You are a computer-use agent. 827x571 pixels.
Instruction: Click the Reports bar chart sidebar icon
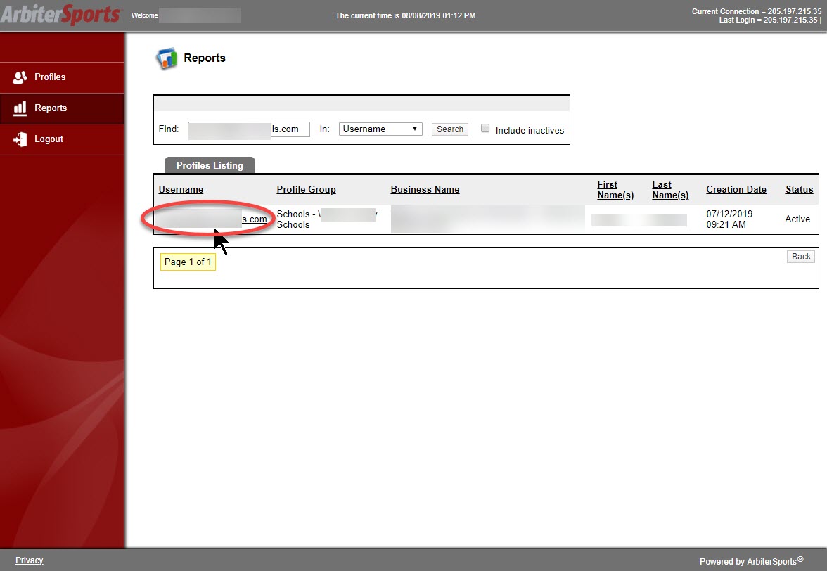pos(20,108)
